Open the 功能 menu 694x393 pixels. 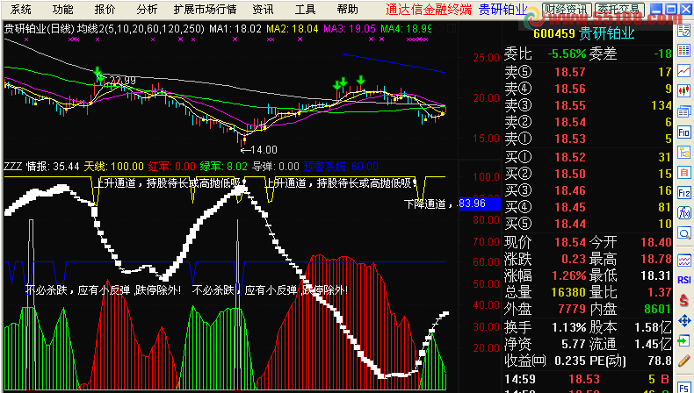(x=63, y=9)
